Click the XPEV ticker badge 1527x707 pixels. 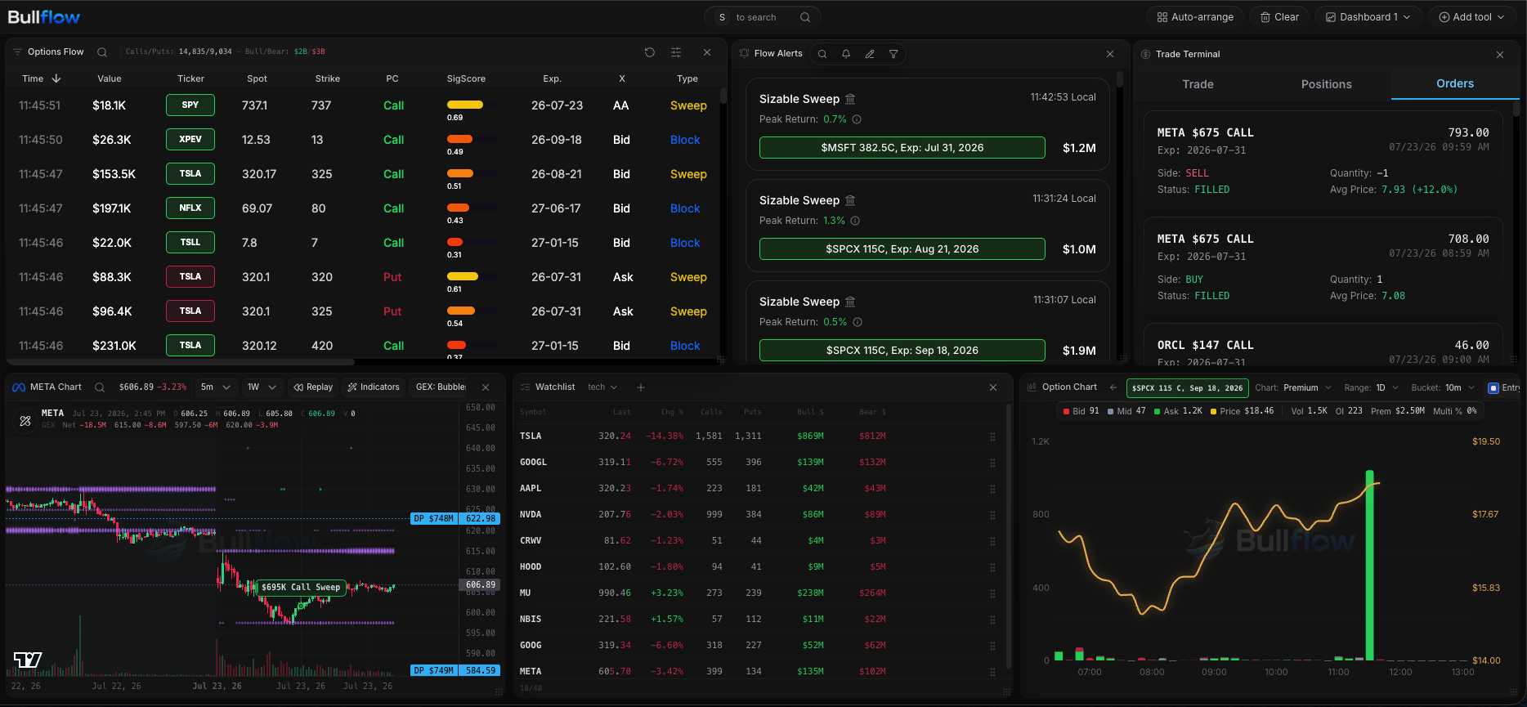[x=190, y=140]
